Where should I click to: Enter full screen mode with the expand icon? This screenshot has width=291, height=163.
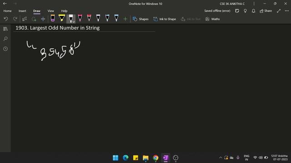(x=279, y=11)
